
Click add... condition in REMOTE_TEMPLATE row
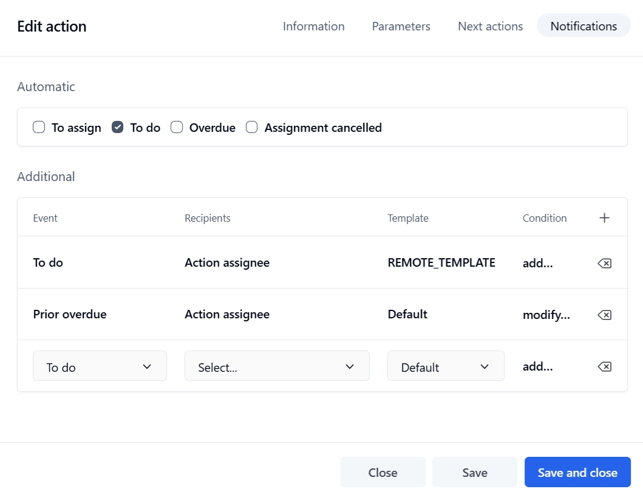pos(537,263)
